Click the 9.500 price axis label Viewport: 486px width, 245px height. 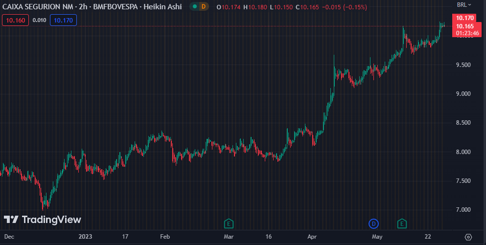[463, 65]
